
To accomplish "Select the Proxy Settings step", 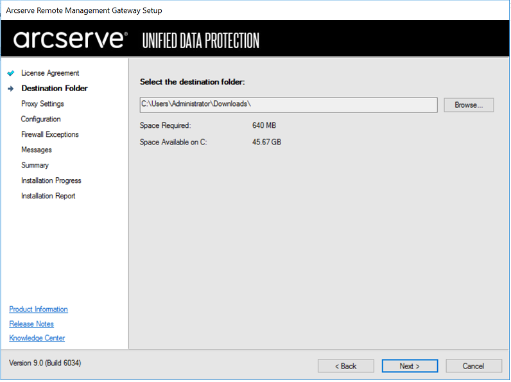I will [x=43, y=103].
